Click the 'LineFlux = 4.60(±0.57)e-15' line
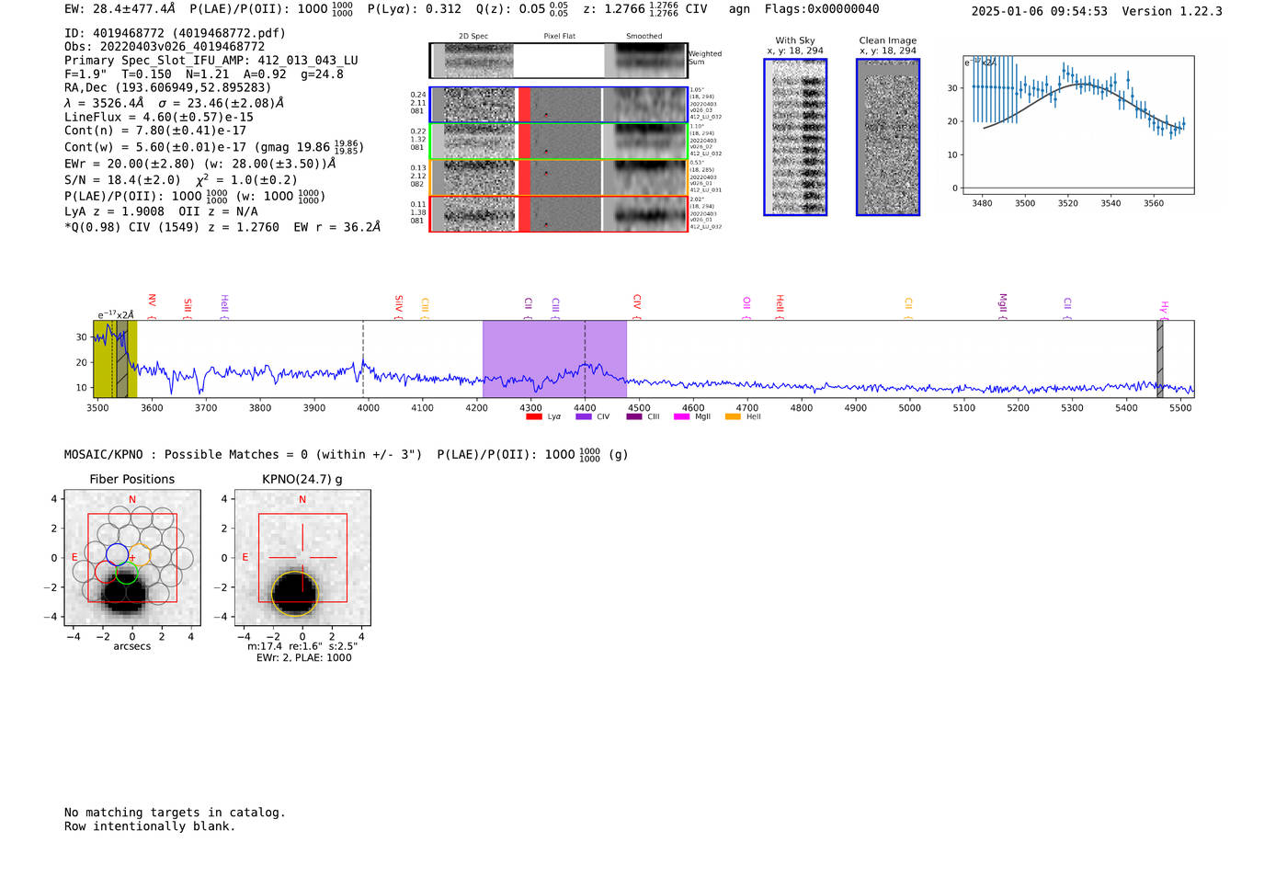 (x=159, y=117)
